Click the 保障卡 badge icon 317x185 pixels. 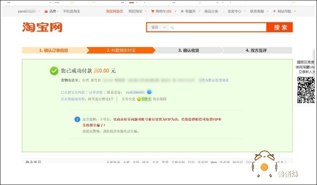(144, 99)
